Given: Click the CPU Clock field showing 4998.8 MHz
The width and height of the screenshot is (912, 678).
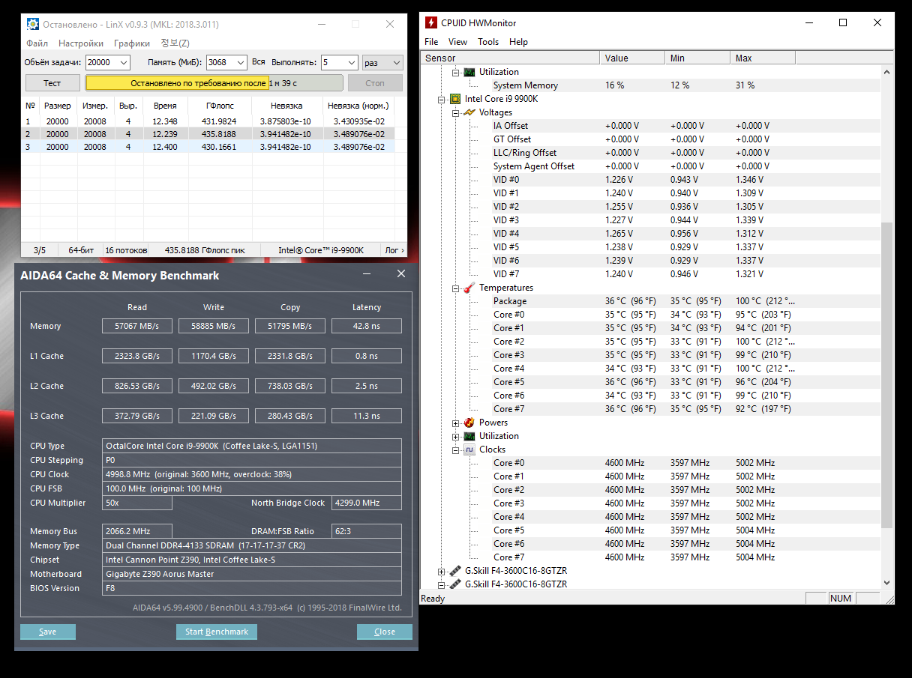Looking at the screenshot, I should 252,474.
